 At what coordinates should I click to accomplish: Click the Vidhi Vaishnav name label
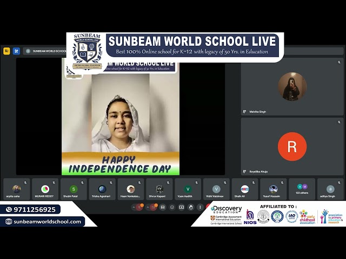coord(215,196)
